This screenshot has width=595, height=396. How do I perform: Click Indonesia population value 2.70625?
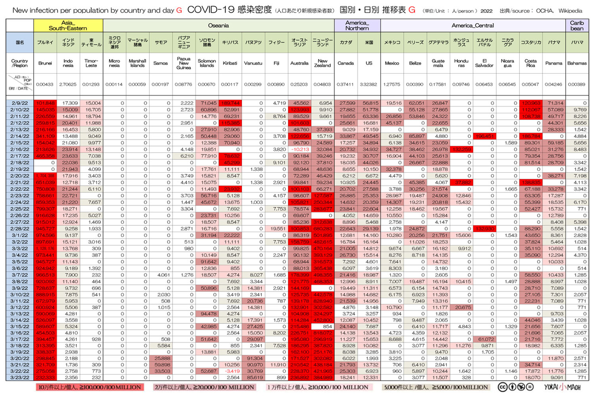(68, 85)
